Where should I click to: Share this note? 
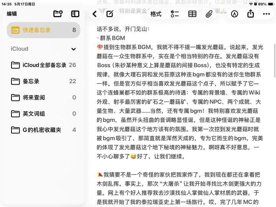[x=250, y=13]
